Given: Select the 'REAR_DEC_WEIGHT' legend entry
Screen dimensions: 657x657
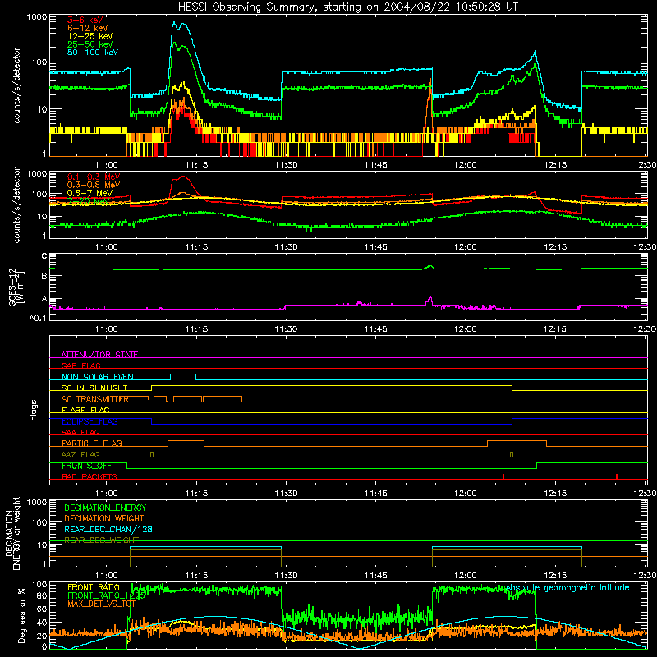Looking at the screenshot, I should tap(101, 540).
